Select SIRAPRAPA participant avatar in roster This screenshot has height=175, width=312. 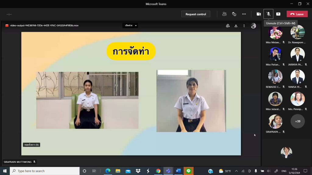275,121
